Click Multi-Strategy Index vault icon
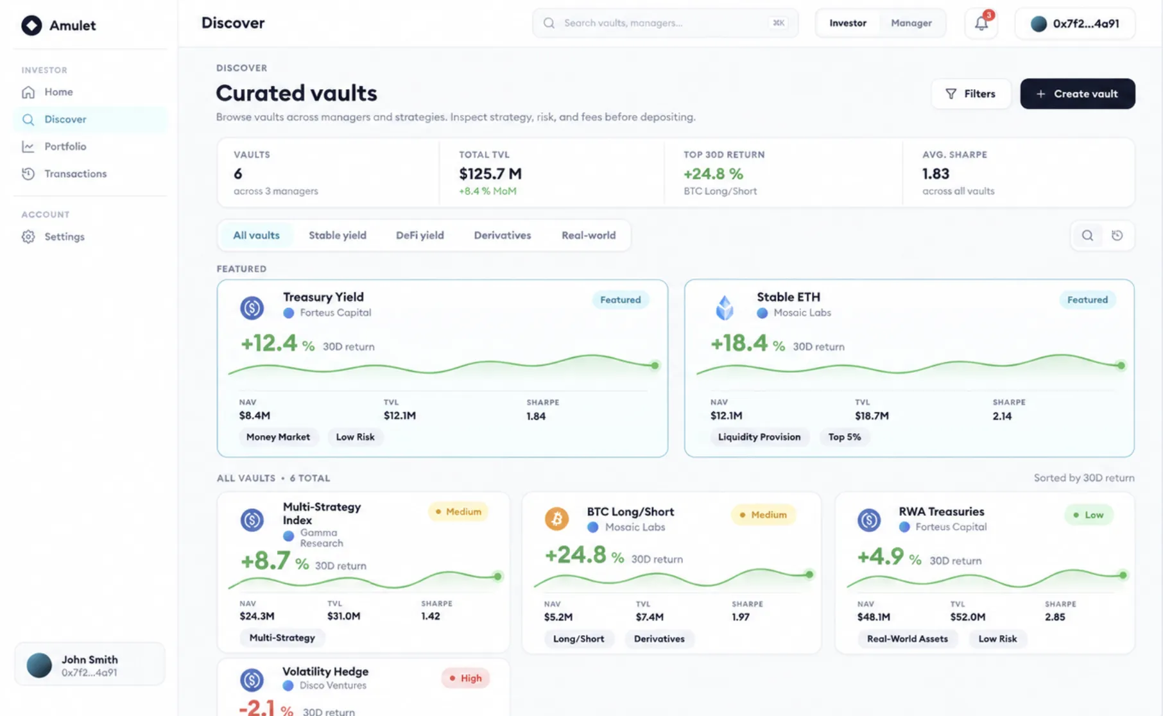 [252, 520]
